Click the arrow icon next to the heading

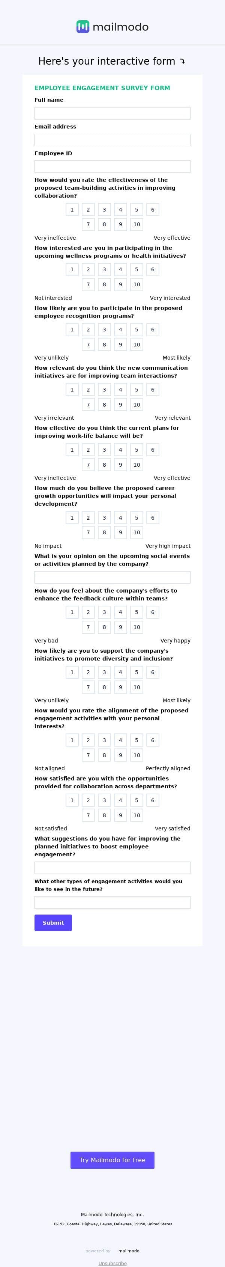(182, 62)
